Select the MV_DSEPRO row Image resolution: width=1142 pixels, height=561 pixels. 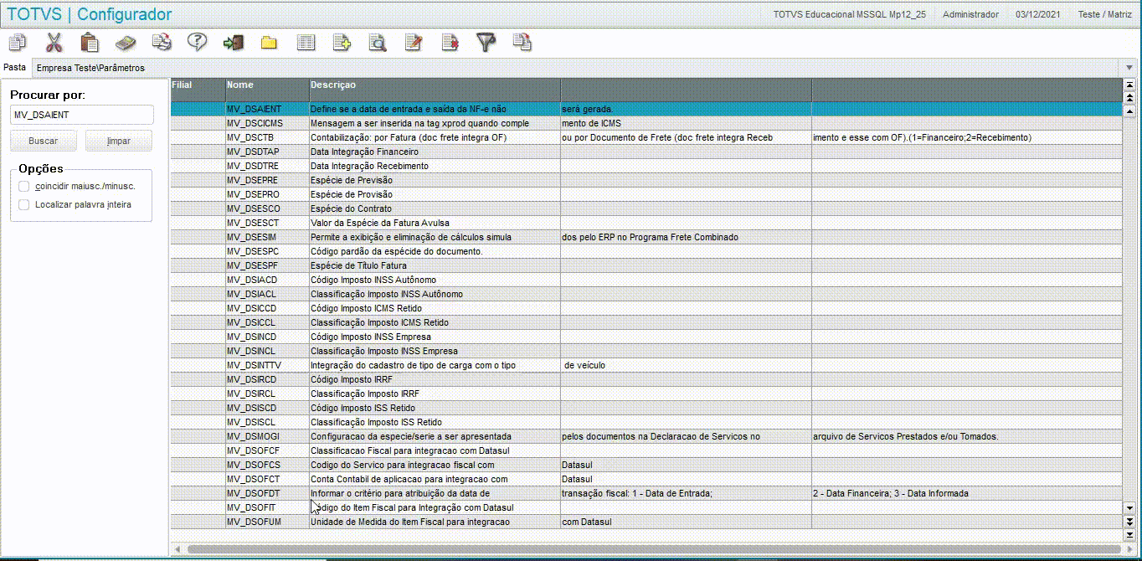[x=646, y=194]
